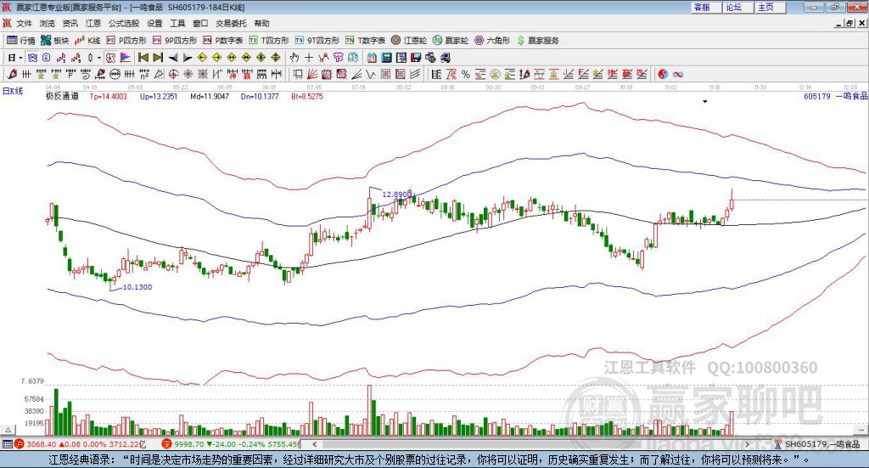Click the blue infinity loop icon

point(677,74)
